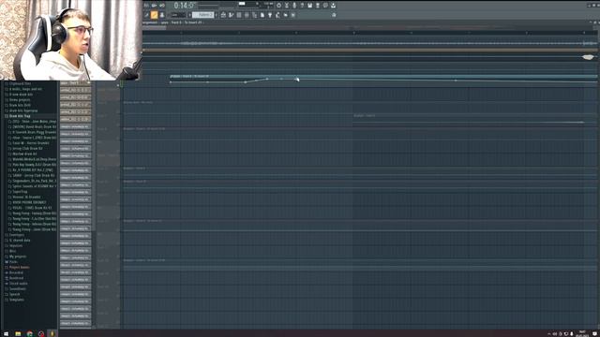Open help via the question mark icon
600x337 pixels.
click(302, 6)
